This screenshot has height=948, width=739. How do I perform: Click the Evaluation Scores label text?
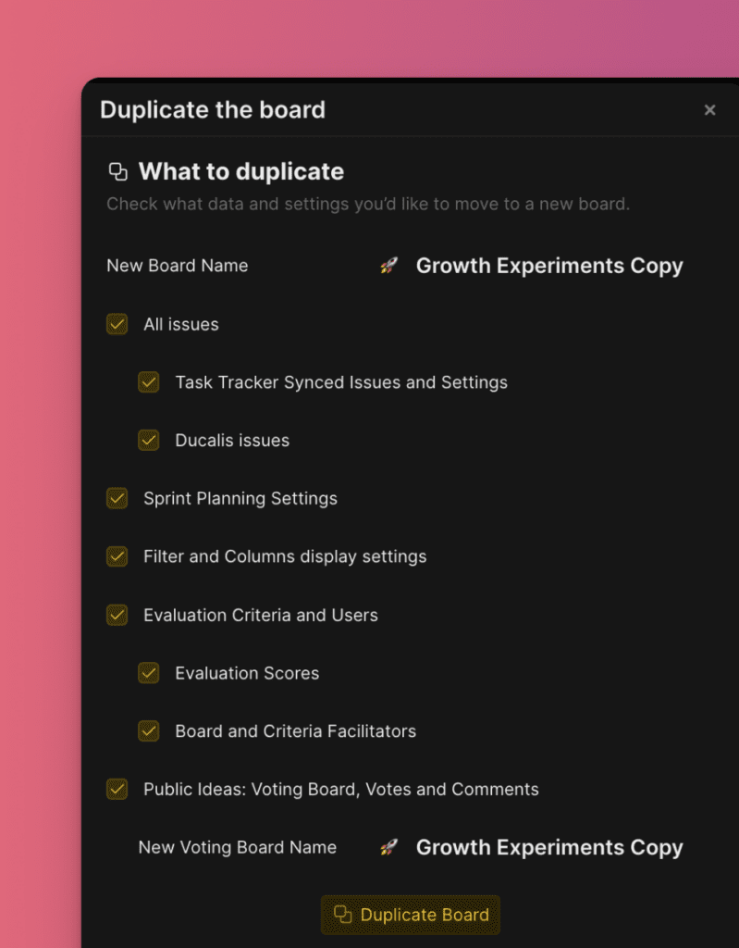pos(247,673)
